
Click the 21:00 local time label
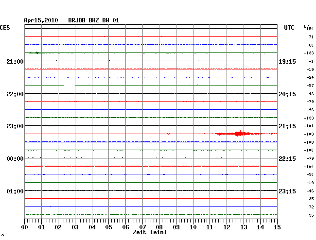pyautogui.click(x=15, y=61)
